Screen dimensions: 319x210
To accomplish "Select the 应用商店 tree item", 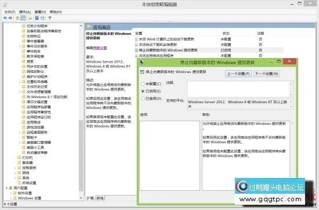I will point(34,122).
